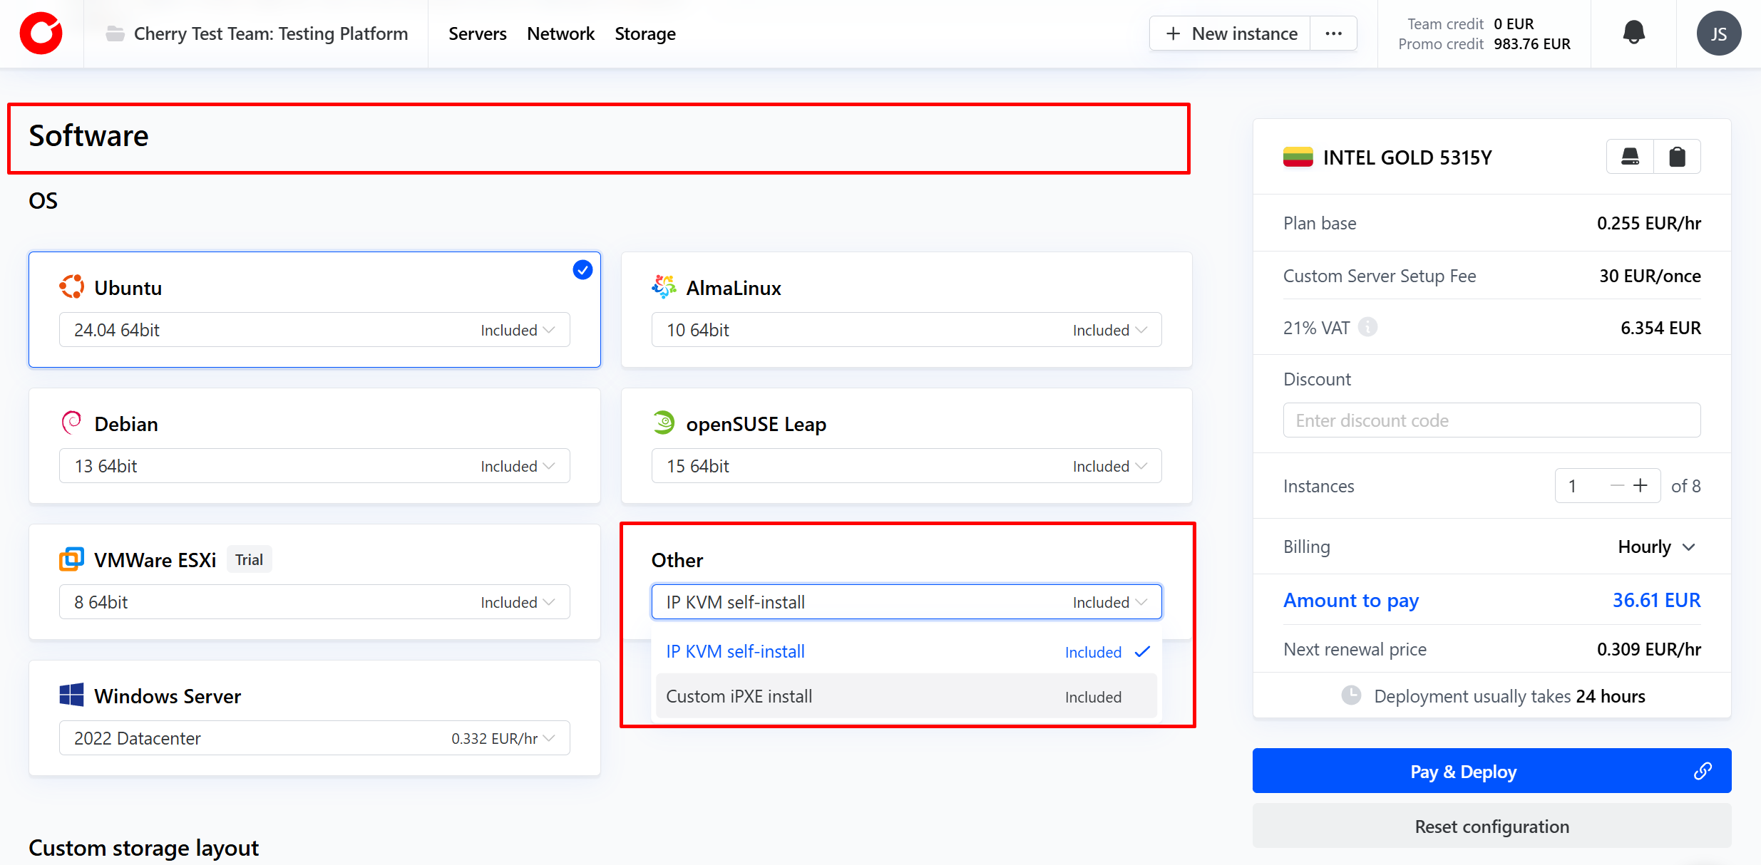The width and height of the screenshot is (1761, 865).
Task: Click the three-dots more options button
Action: 1333,33
